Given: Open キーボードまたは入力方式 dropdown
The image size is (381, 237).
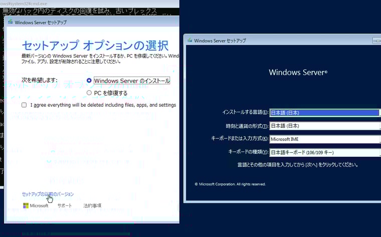Looking at the screenshot, I should coord(325,139).
